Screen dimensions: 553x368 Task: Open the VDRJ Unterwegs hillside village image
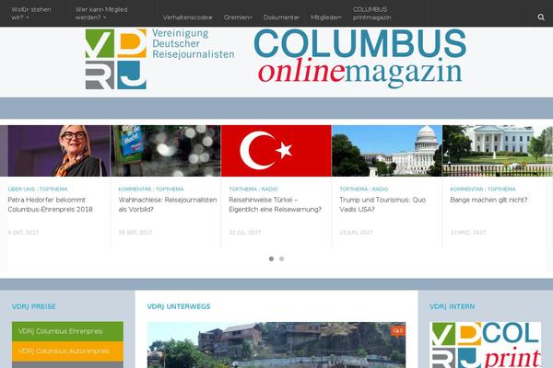(276, 345)
